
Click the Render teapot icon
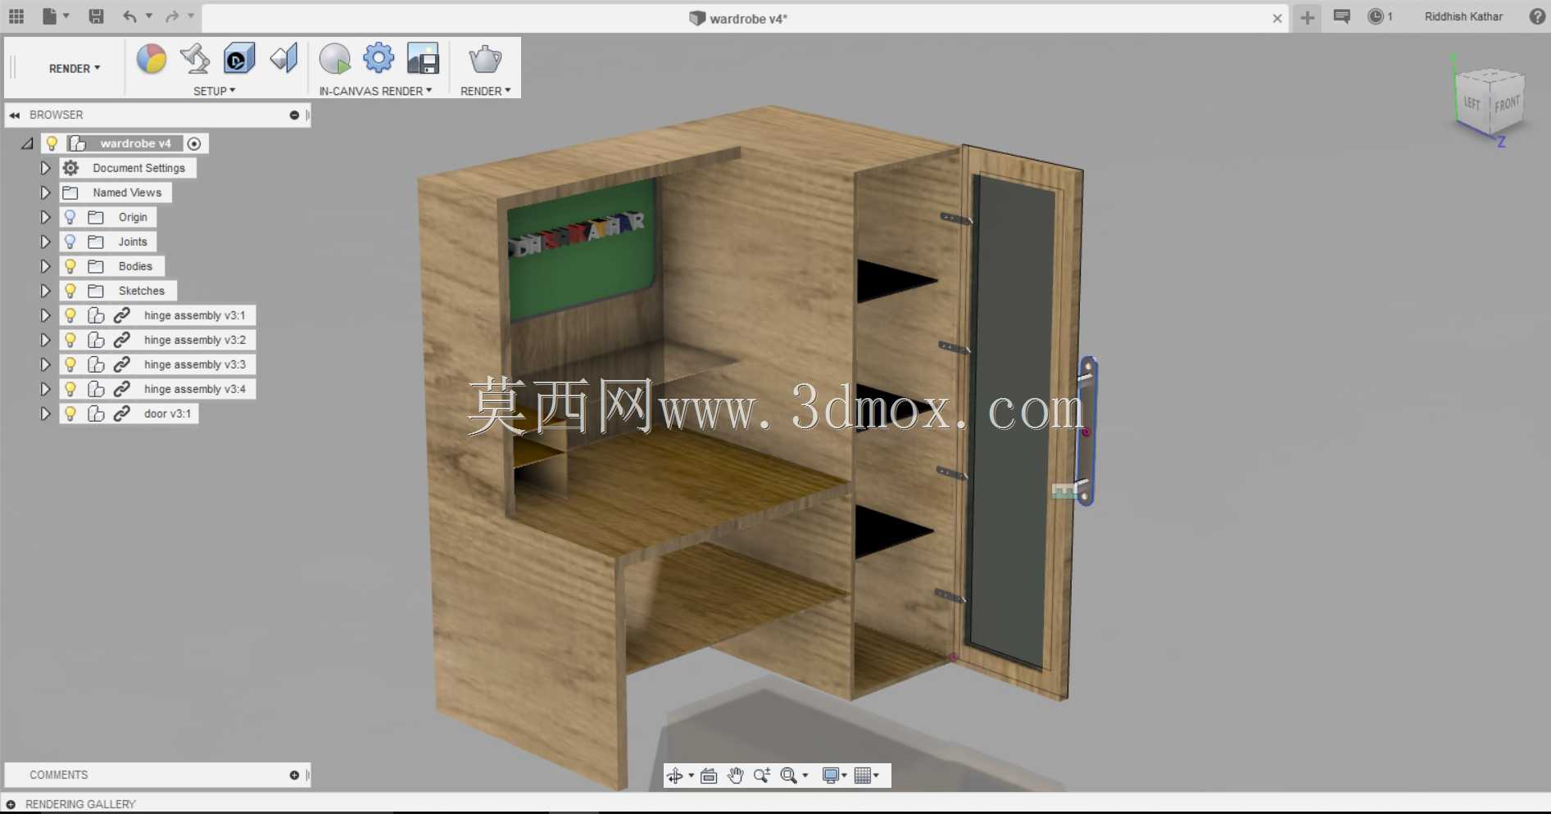(x=485, y=59)
